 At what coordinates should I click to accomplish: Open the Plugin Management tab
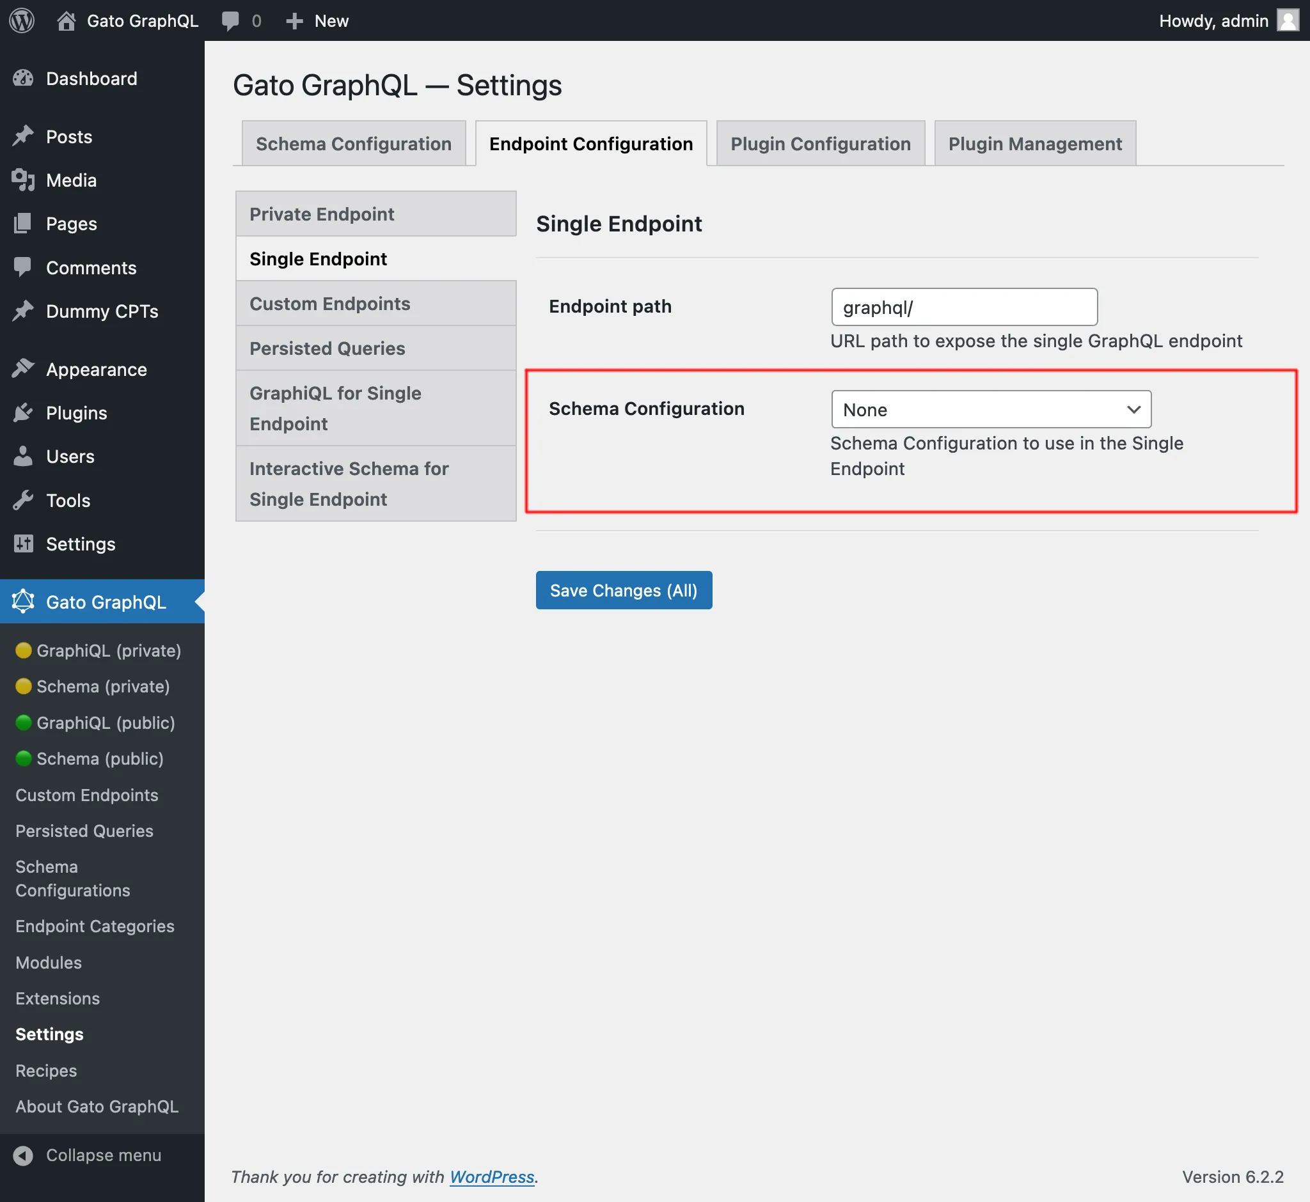coord(1035,143)
